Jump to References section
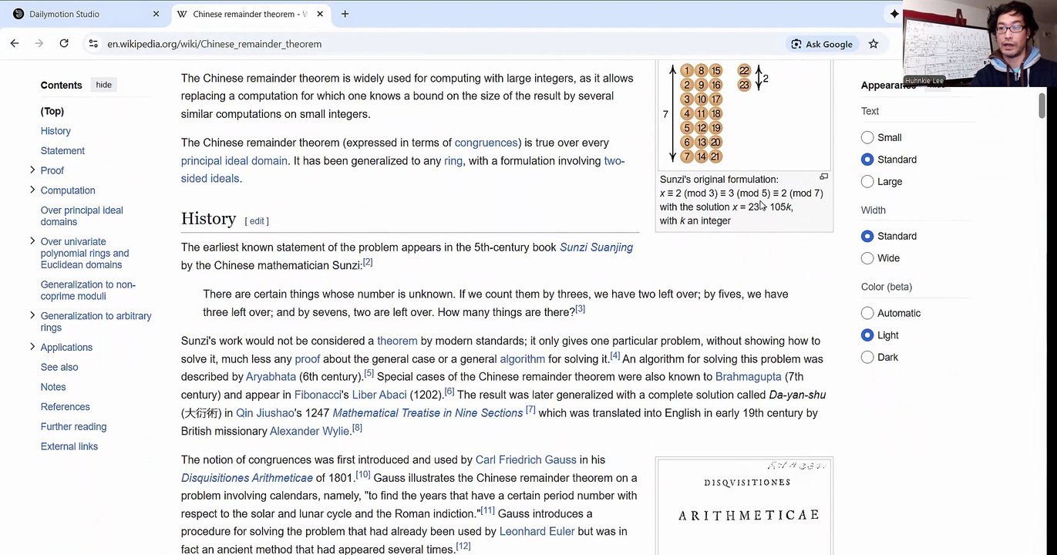The height and width of the screenshot is (555, 1057). coord(66,407)
